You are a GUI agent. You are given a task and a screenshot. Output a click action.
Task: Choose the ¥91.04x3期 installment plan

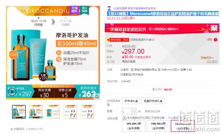(x=134, y=126)
